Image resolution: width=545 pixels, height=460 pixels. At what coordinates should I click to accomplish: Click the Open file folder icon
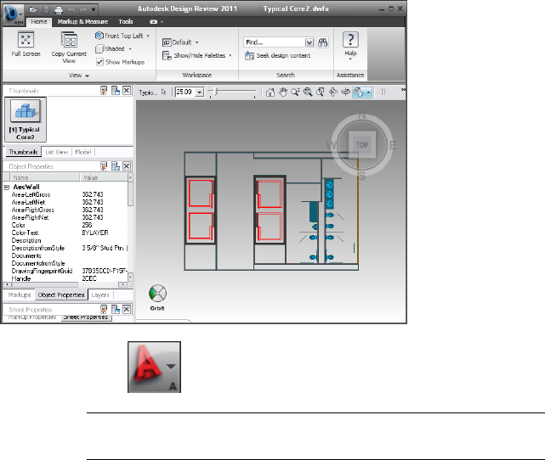(34, 9)
